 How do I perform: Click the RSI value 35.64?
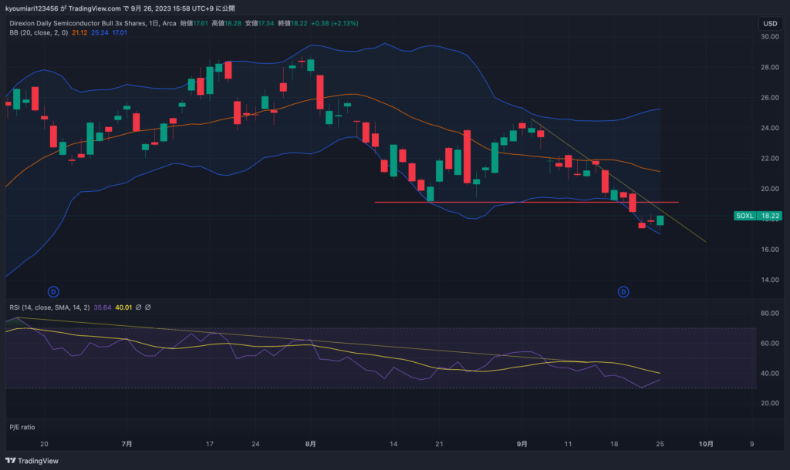tap(103, 307)
